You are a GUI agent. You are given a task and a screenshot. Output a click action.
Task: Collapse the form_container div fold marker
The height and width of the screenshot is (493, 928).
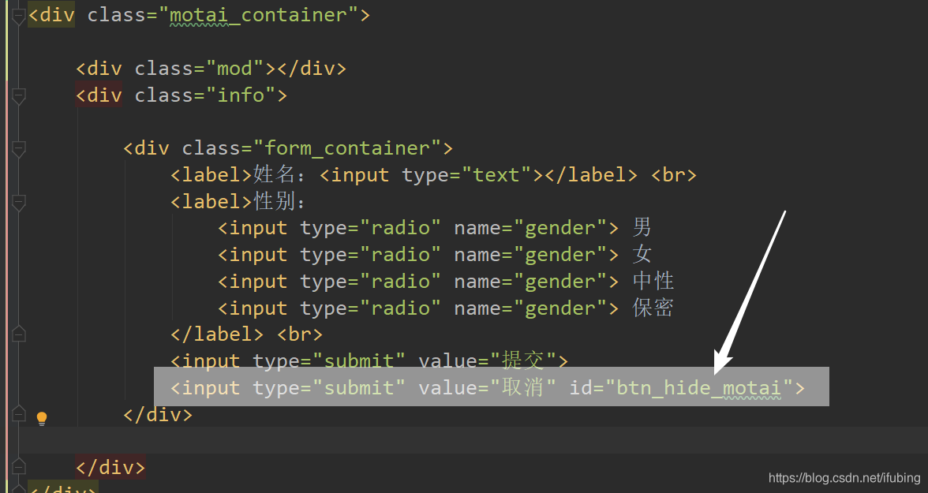coord(18,148)
